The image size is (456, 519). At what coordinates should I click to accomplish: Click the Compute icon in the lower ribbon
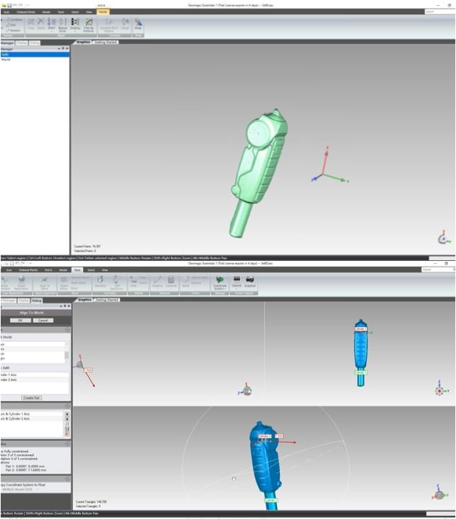pyautogui.click(x=171, y=282)
